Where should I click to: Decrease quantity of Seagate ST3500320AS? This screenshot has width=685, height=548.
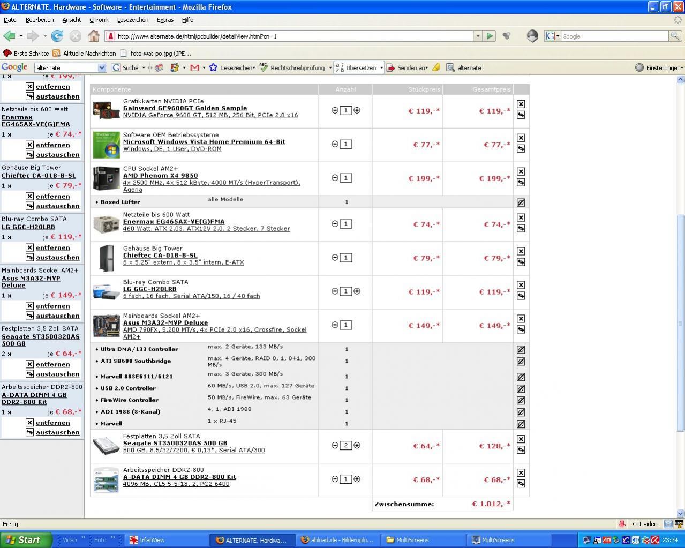tap(335, 446)
